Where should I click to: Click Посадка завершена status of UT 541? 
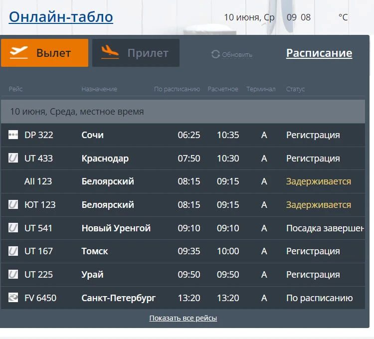325,228
